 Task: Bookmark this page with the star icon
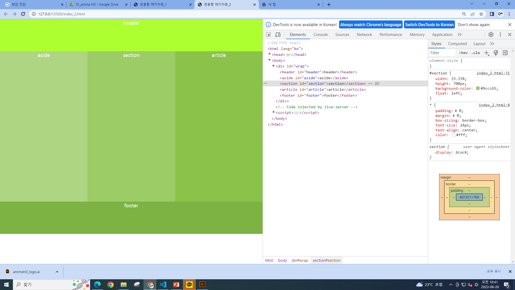(481, 14)
